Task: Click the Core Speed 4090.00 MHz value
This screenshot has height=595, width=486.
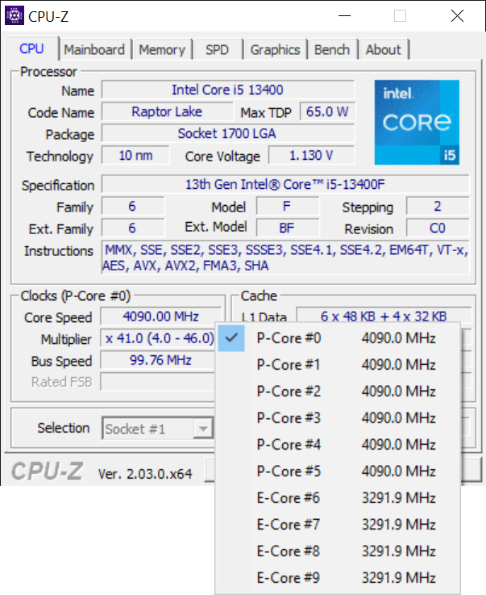Action: point(160,316)
